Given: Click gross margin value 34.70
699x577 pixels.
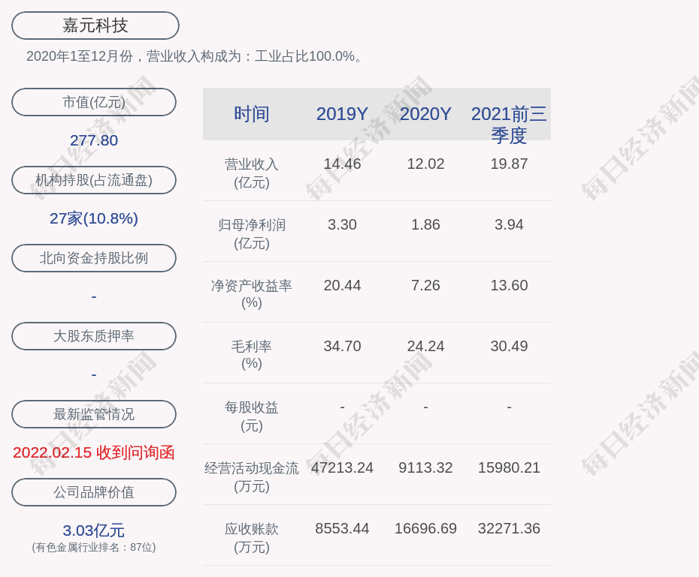Looking at the screenshot, I should pyautogui.click(x=343, y=346).
